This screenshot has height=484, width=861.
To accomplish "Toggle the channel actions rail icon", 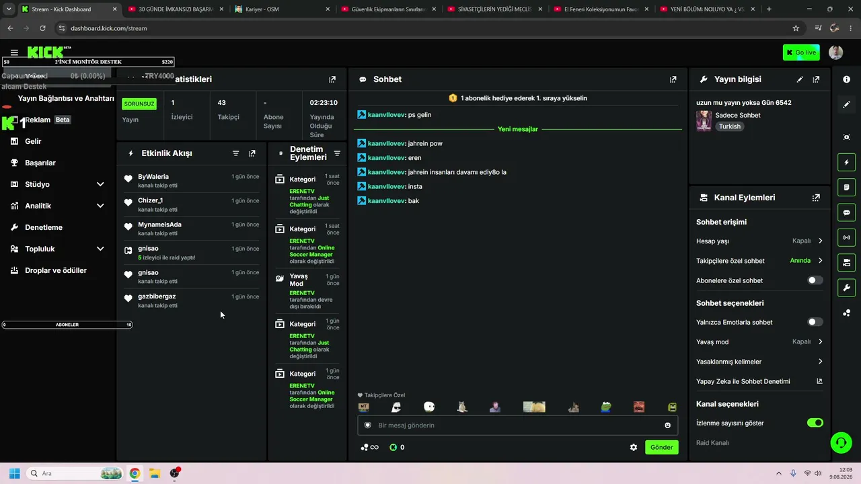I will click(846, 262).
